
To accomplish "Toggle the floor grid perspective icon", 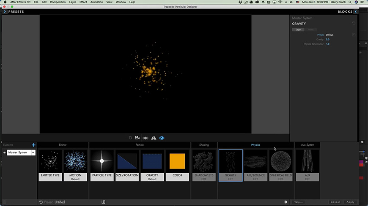I will [154, 138].
